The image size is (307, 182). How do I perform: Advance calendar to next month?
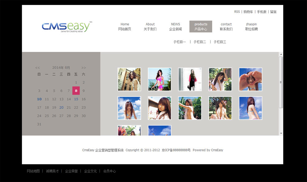pyautogui.click(x=84, y=68)
